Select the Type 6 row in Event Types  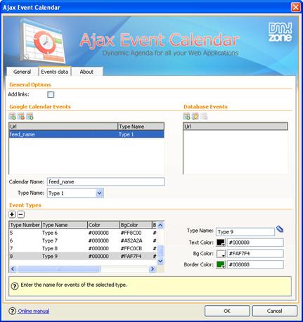coord(83,233)
